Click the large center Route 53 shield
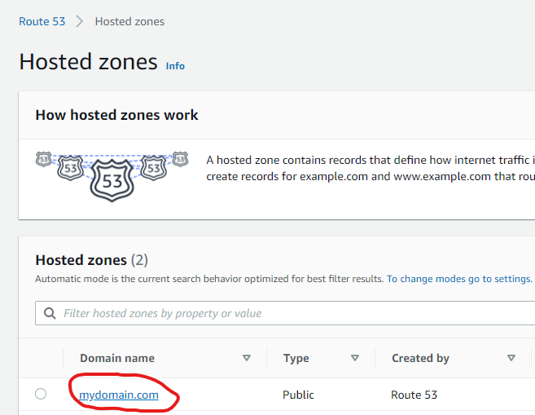Image resolution: width=535 pixels, height=415 pixels. click(112, 180)
